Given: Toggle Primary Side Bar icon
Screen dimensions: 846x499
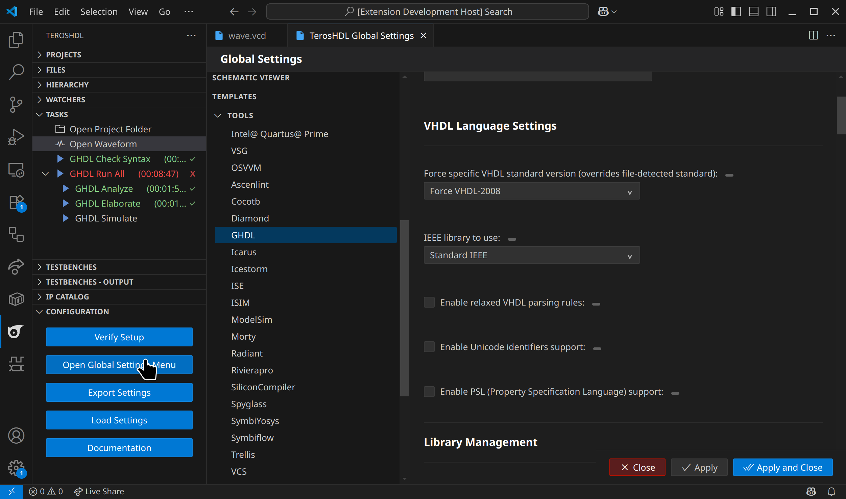Looking at the screenshot, I should click(x=736, y=12).
